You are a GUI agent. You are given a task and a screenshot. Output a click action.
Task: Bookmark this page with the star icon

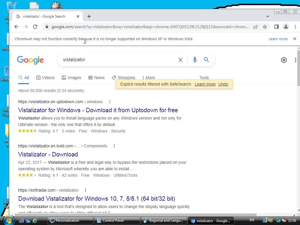[x=265, y=27]
